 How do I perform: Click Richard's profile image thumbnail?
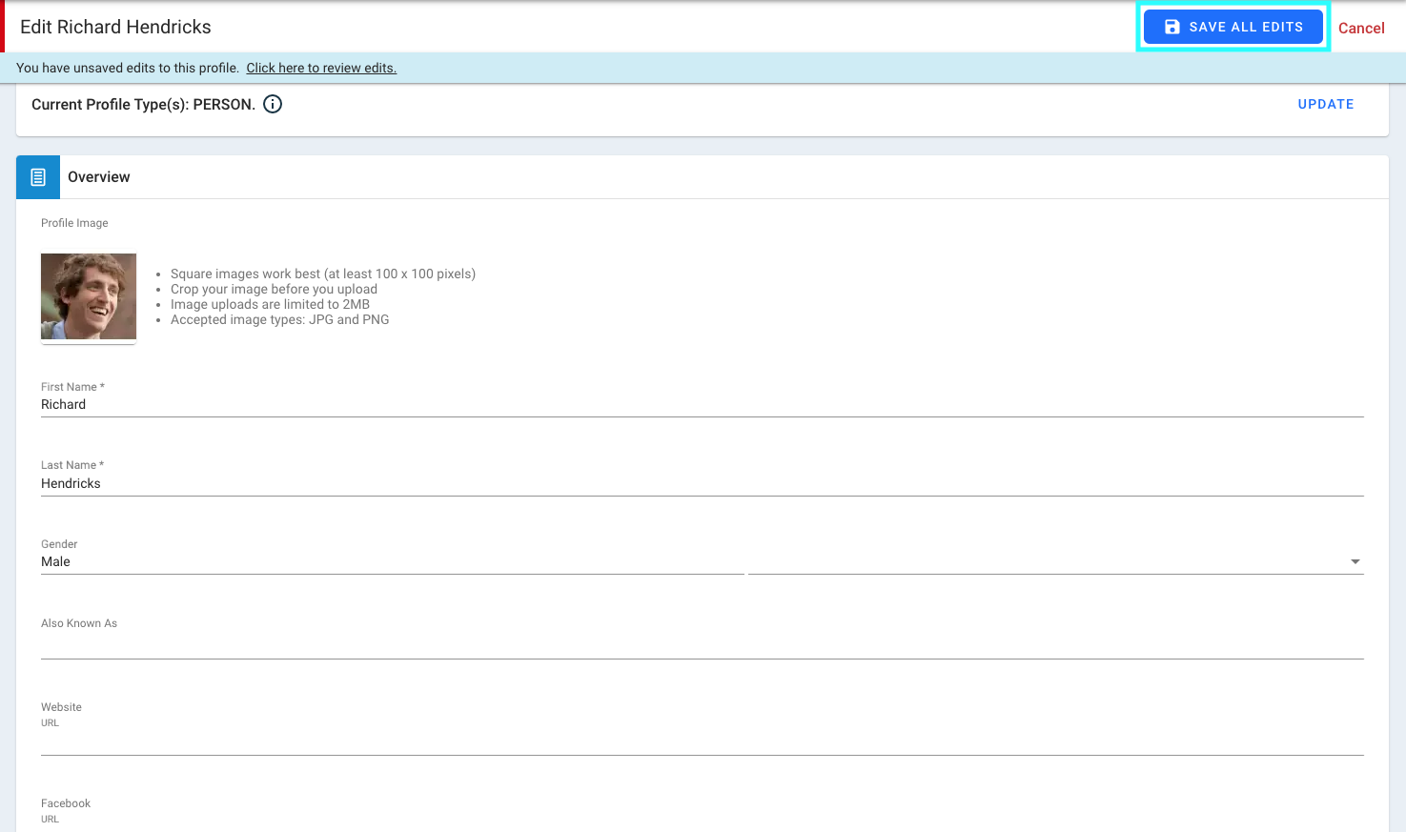[x=89, y=296]
